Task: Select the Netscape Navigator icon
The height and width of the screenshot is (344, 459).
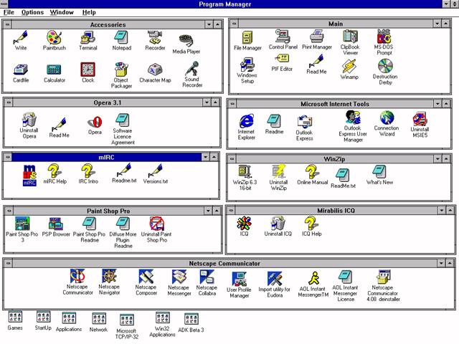Action: tap(109, 276)
